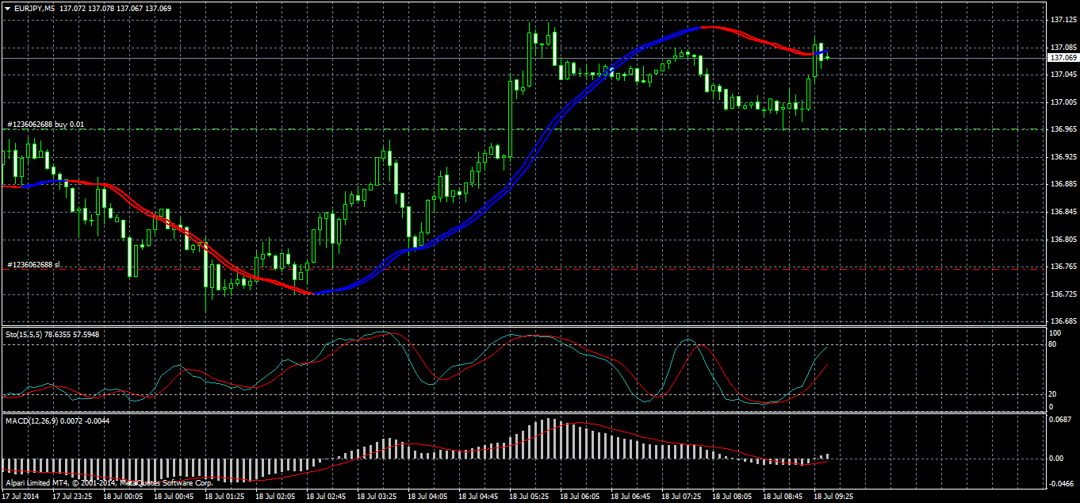Click the Stochastic scale value 80
This screenshot has height=503, width=1080.
1053,345
